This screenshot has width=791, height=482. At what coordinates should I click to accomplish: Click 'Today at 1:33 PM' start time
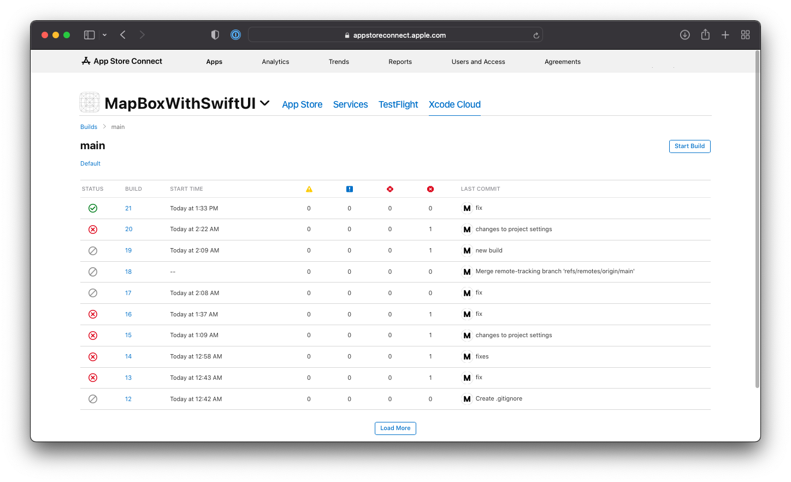click(194, 208)
